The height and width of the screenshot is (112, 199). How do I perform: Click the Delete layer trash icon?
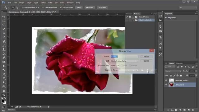(193, 110)
